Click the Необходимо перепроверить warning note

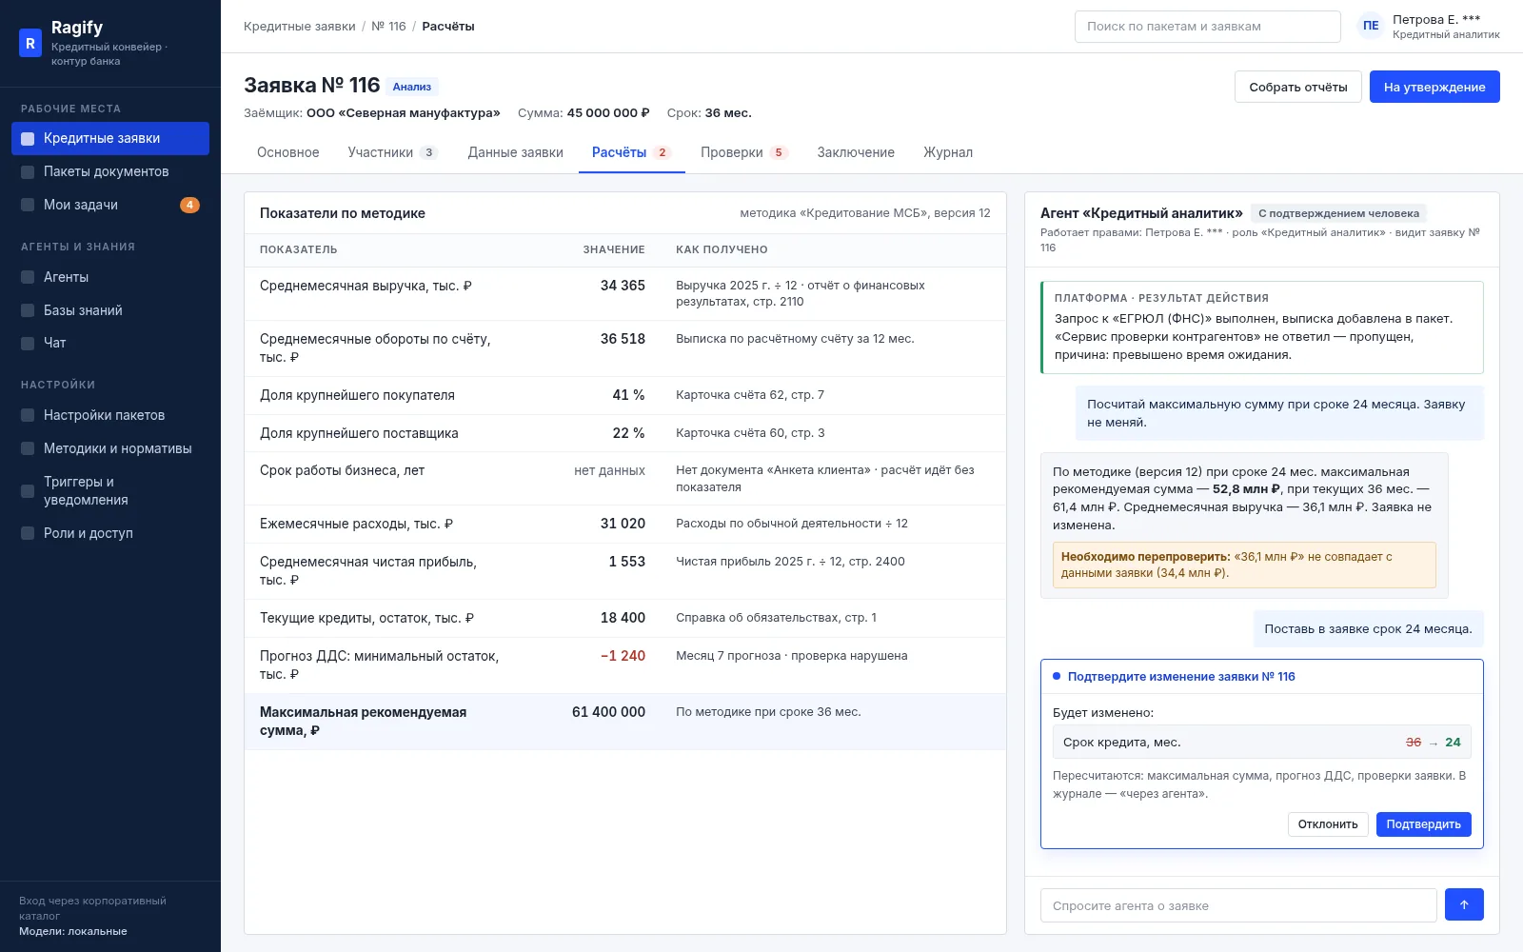click(x=1244, y=565)
